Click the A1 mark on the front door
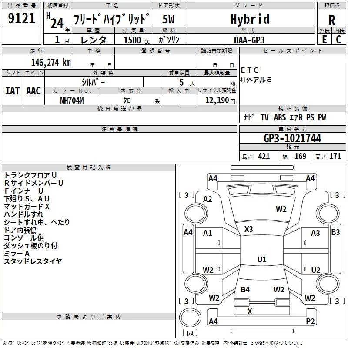This screenshot has width=348, height=348. click(207, 233)
